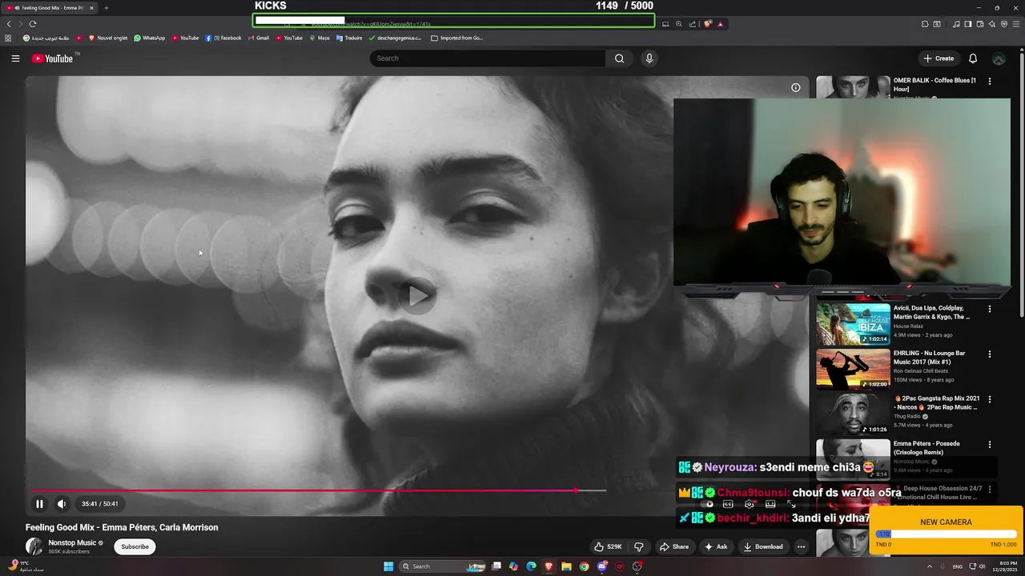Viewport: 1025px width, 576px height.
Task: Open more actions ellipsis under video
Action: pos(801,546)
